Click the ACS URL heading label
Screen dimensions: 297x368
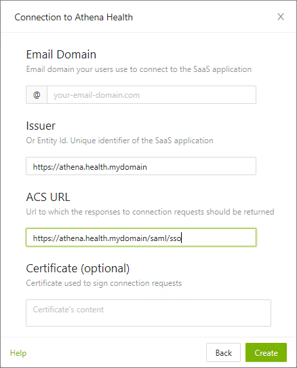click(48, 197)
